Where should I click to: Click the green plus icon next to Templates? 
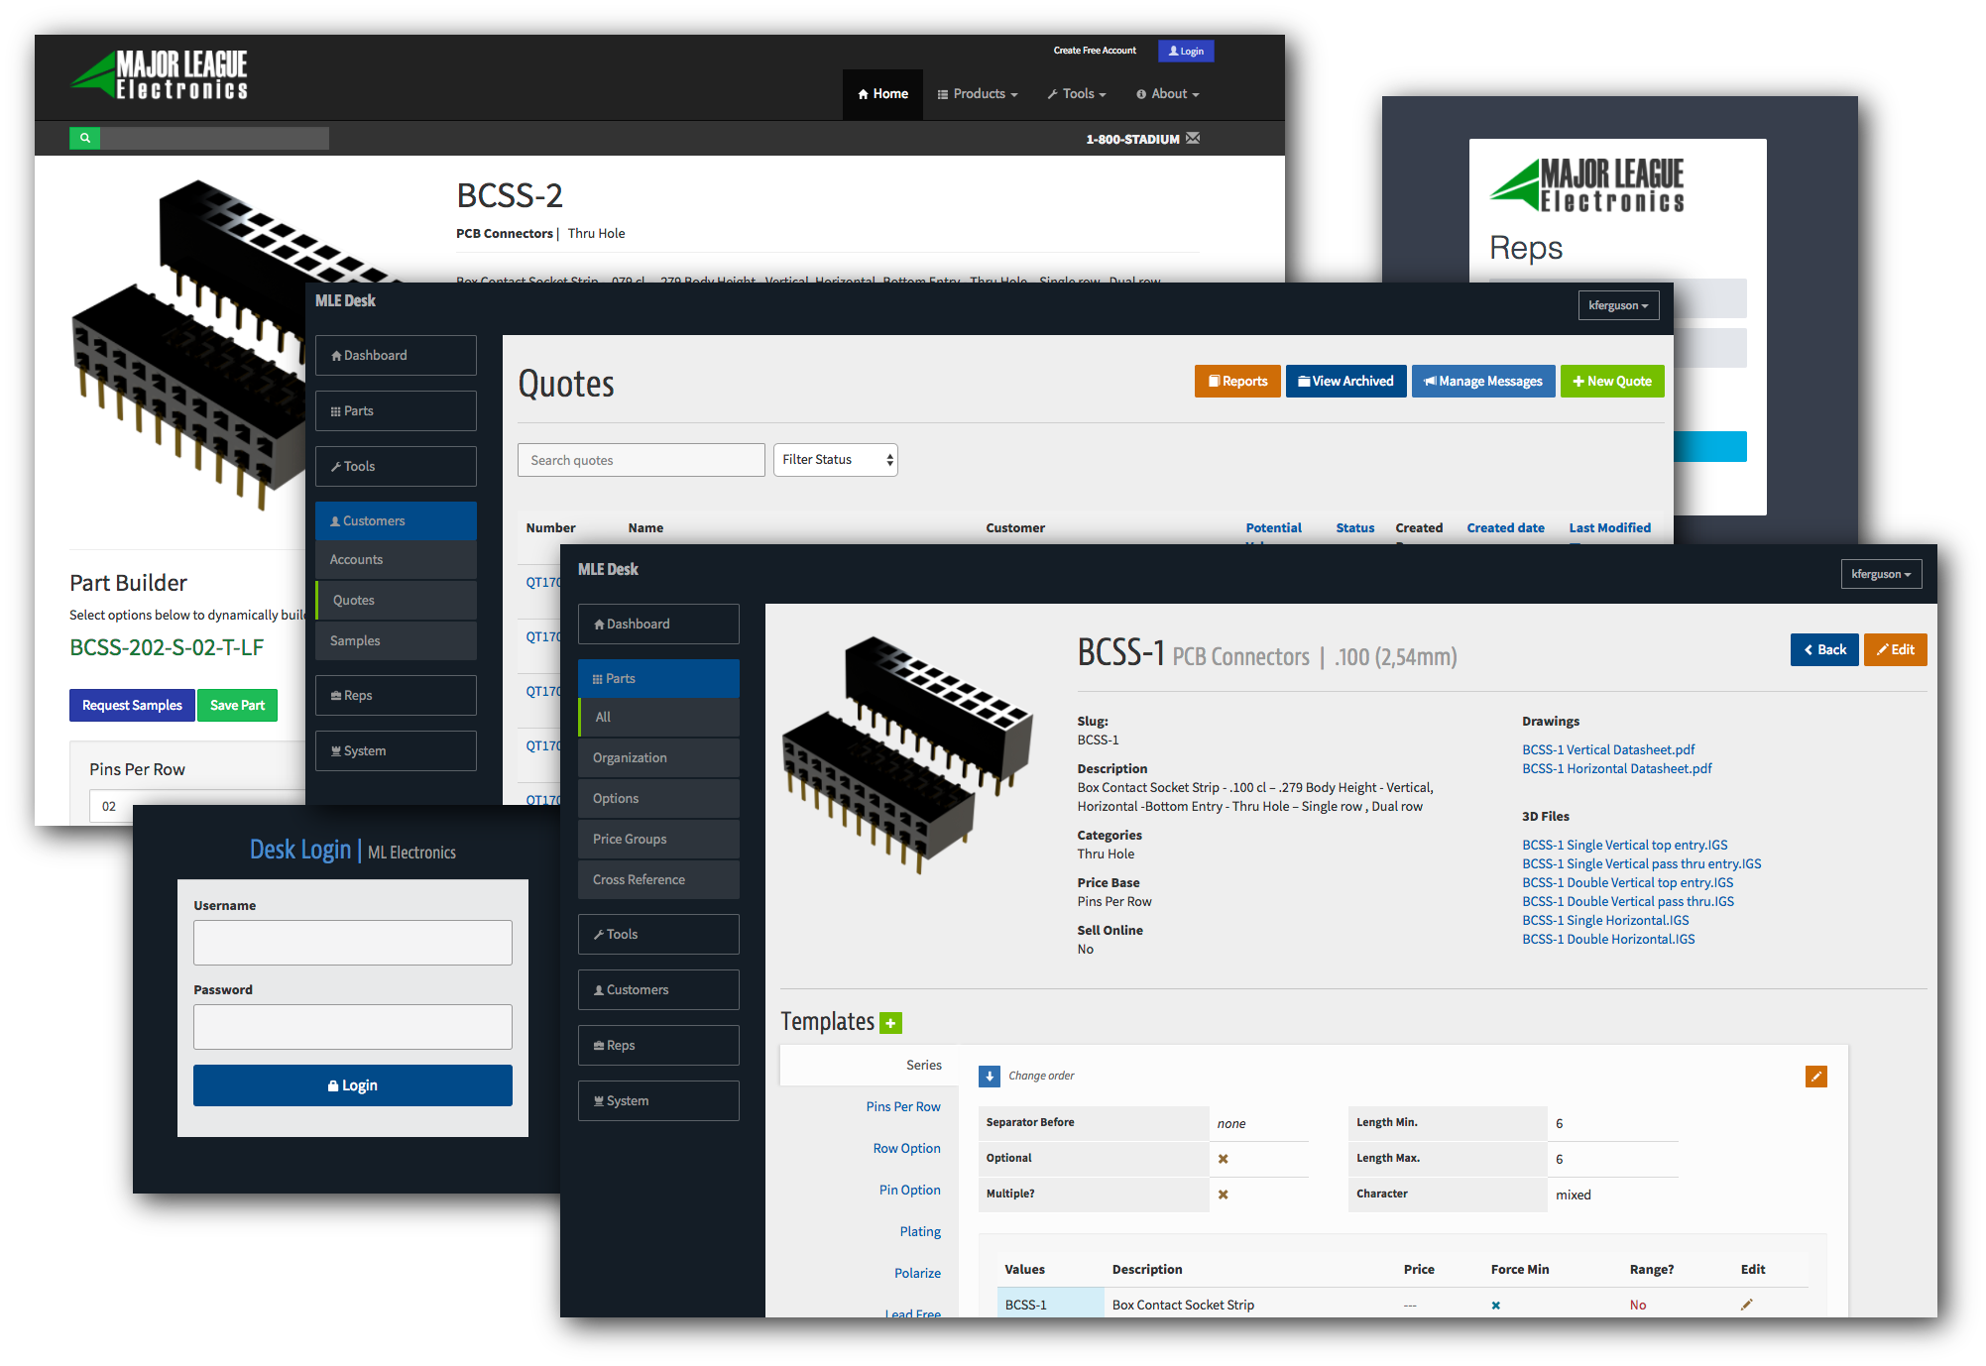[x=891, y=1023]
